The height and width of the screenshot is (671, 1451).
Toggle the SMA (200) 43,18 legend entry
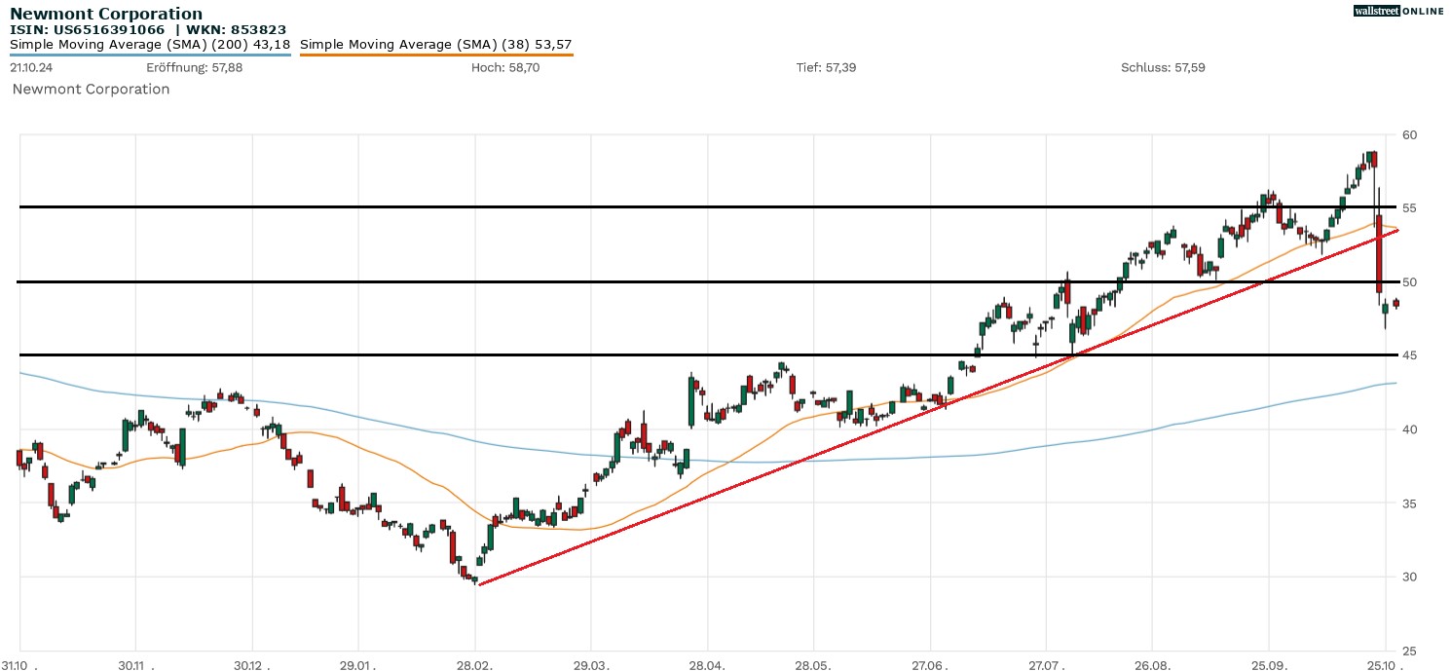pos(146,45)
